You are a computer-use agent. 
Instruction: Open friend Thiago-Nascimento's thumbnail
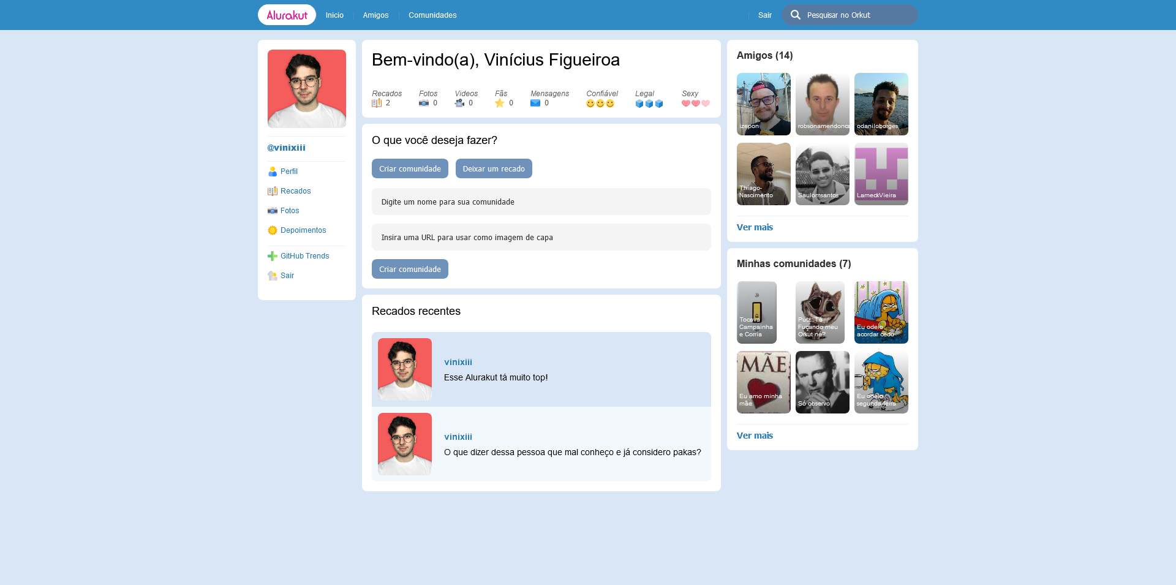(764, 174)
